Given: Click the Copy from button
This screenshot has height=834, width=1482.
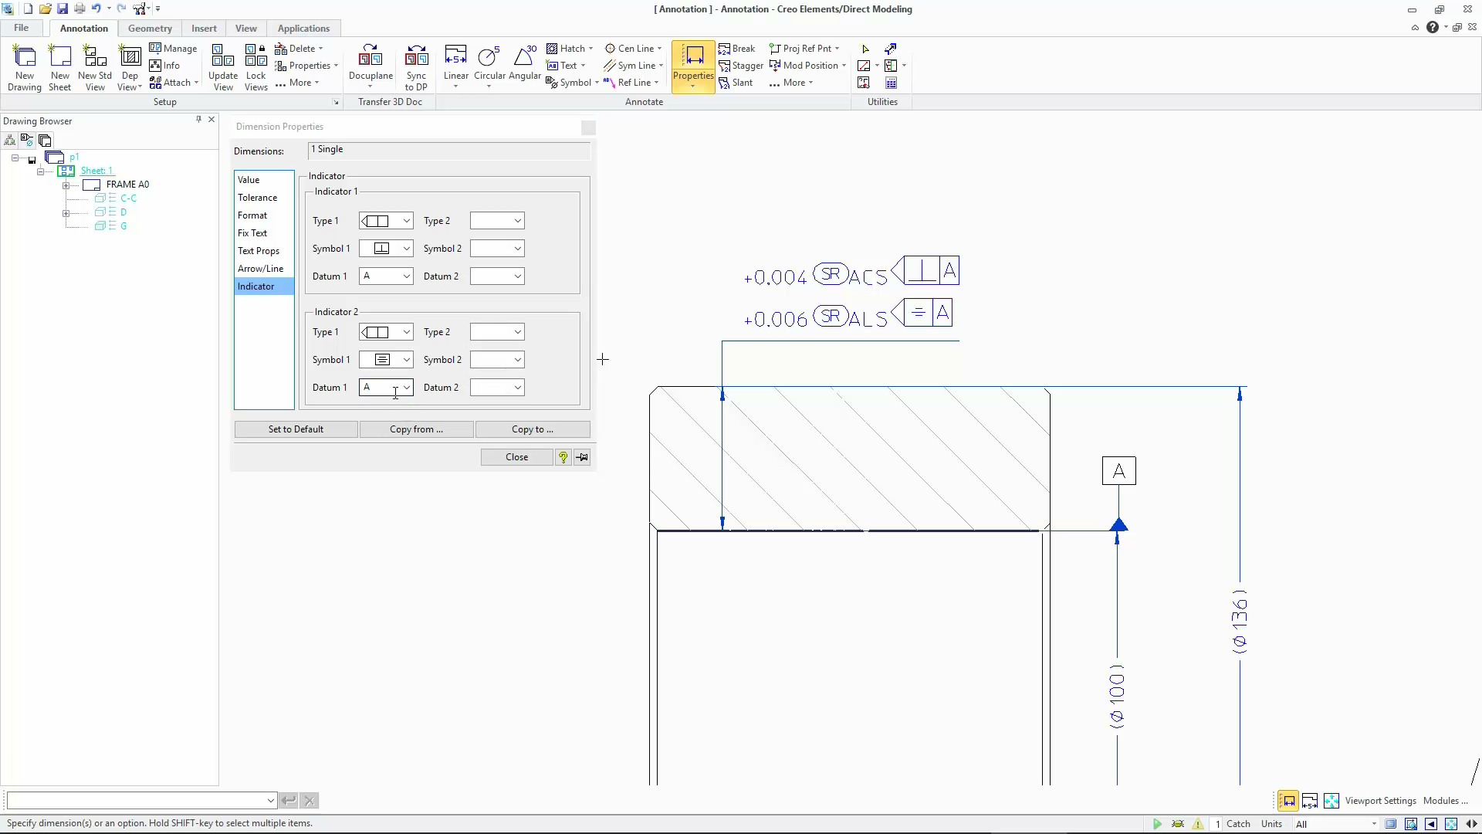Looking at the screenshot, I should click(416, 429).
